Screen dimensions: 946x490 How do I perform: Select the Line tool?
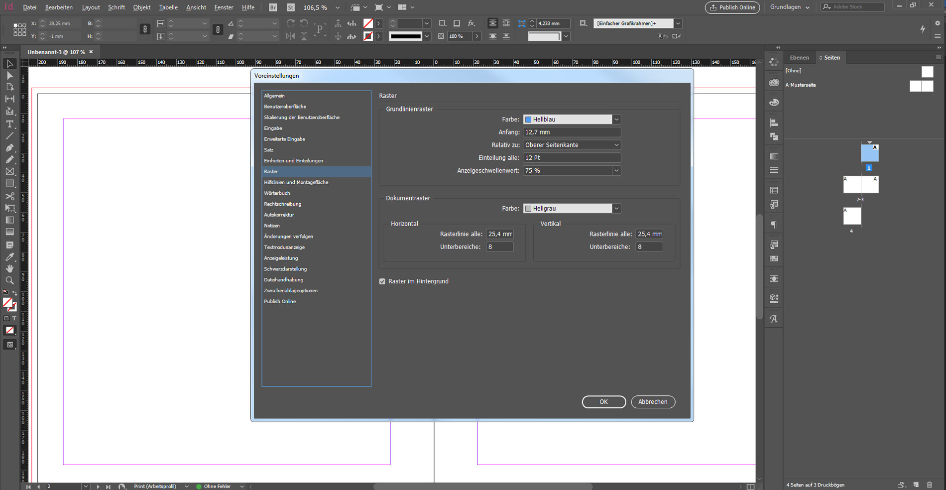coord(9,136)
